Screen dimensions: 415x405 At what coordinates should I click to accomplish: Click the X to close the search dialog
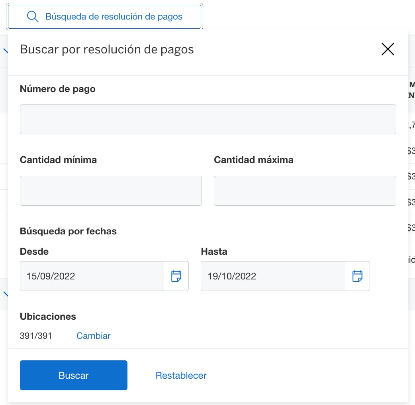pyautogui.click(x=388, y=49)
